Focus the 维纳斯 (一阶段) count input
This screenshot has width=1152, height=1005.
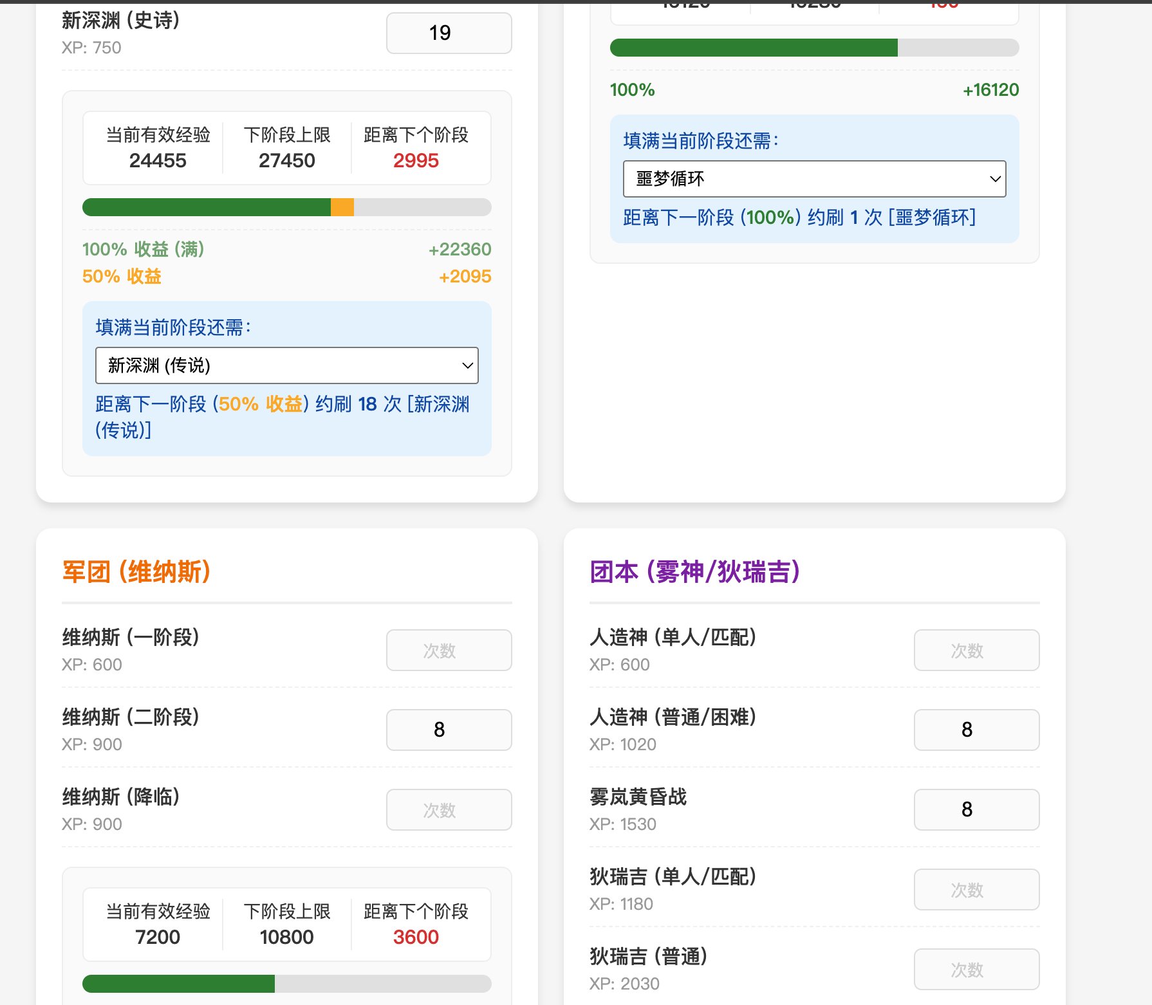tap(449, 650)
